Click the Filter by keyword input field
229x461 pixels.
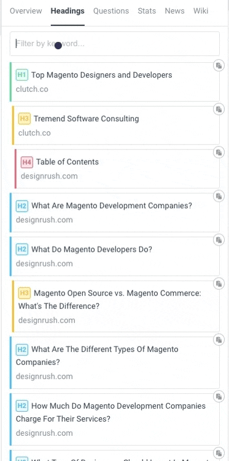click(115, 44)
